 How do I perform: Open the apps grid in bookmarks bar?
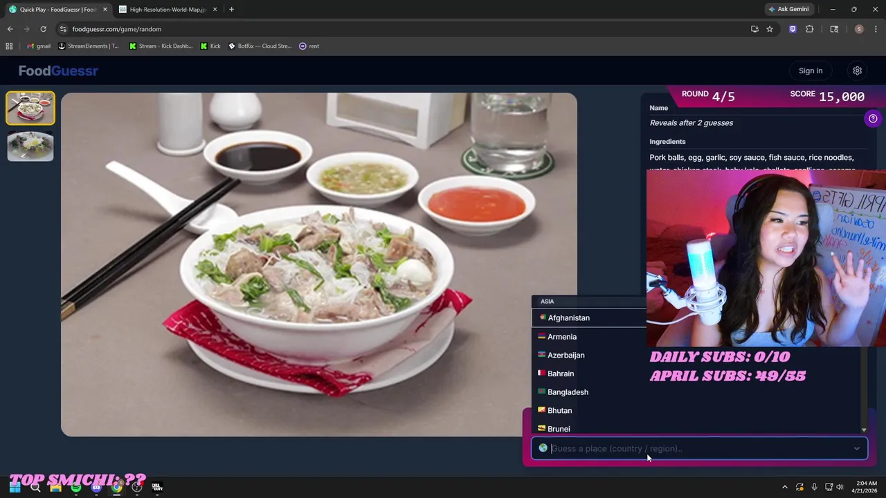point(9,46)
